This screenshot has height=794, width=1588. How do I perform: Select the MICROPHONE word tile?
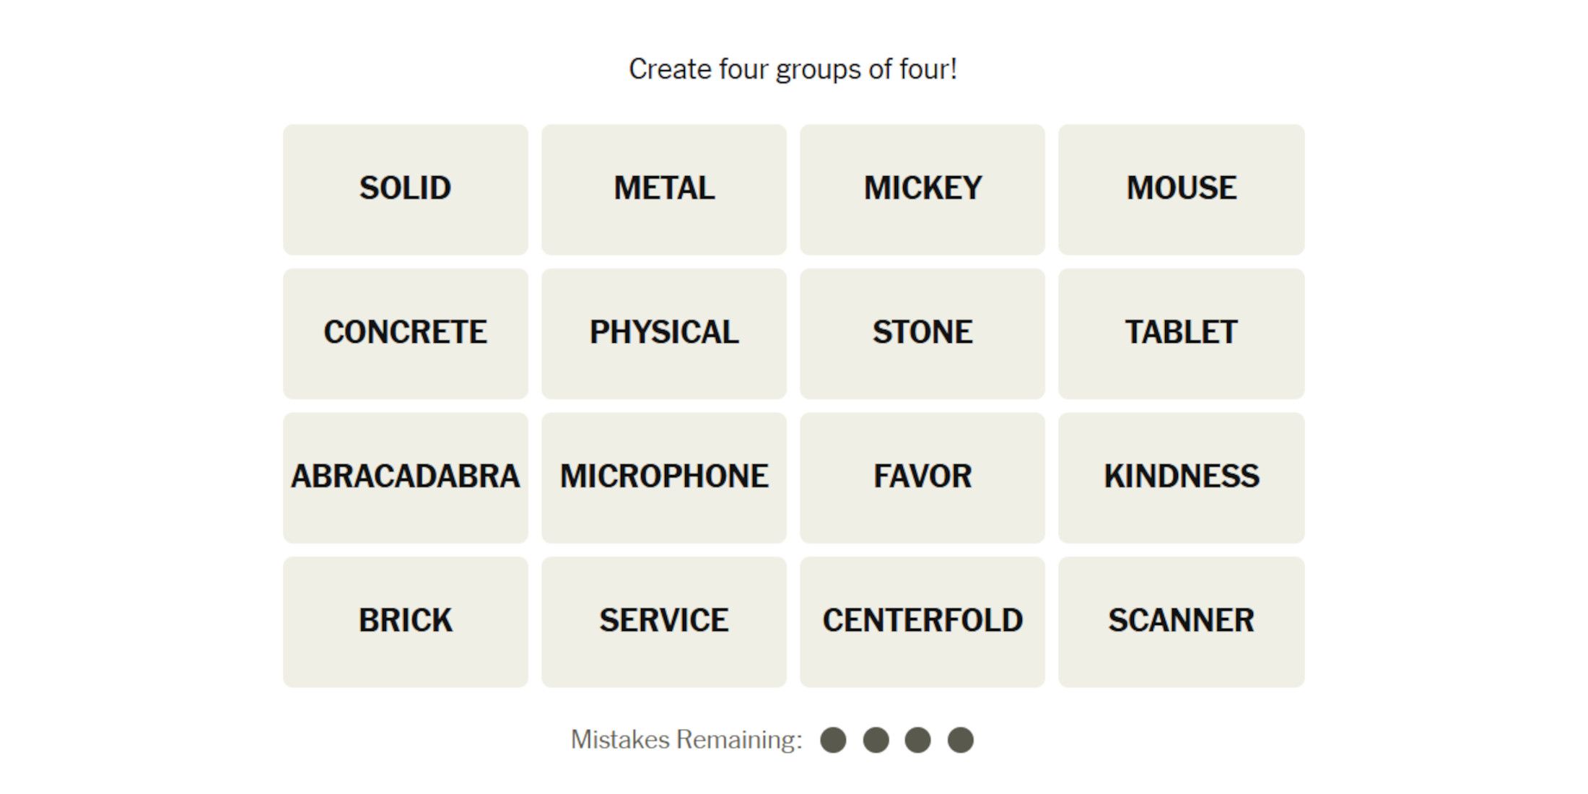click(x=663, y=477)
